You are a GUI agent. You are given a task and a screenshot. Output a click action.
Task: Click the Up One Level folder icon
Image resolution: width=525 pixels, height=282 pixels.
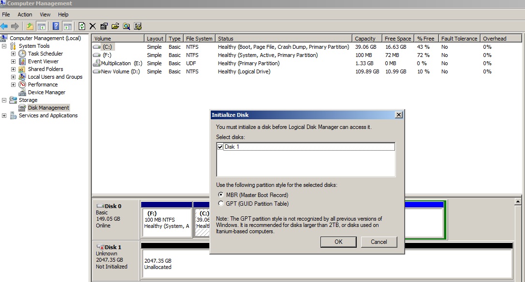(30, 26)
